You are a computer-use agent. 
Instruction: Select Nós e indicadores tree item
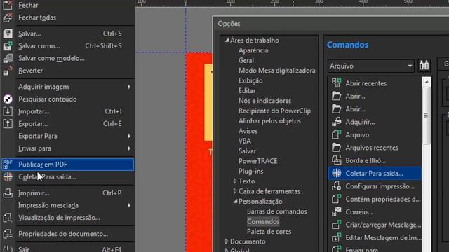click(265, 101)
